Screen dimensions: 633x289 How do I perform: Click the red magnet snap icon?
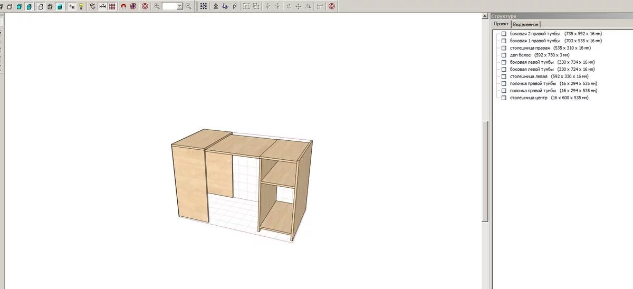click(123, 6)
